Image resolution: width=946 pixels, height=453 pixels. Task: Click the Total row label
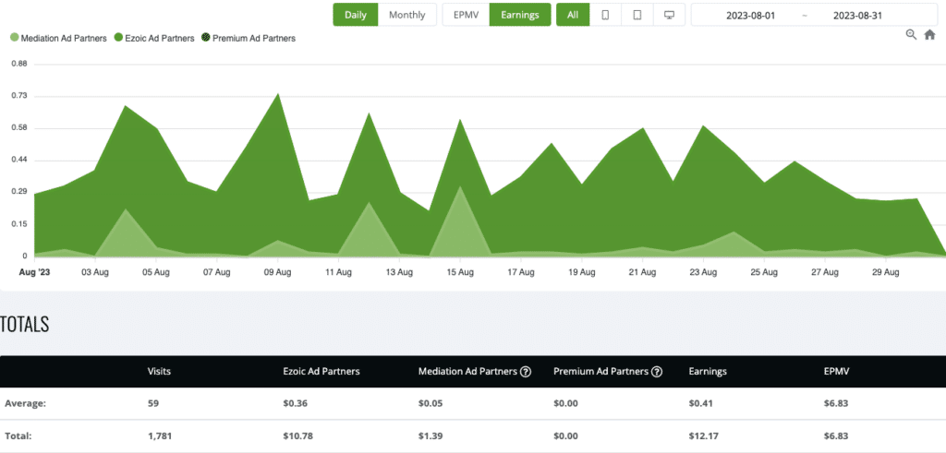pos(18,435)
